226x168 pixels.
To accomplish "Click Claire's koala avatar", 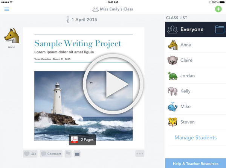I will 173,60.
